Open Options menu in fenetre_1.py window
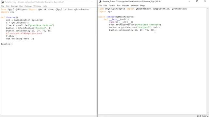The image size is (209, 117). 28,6
